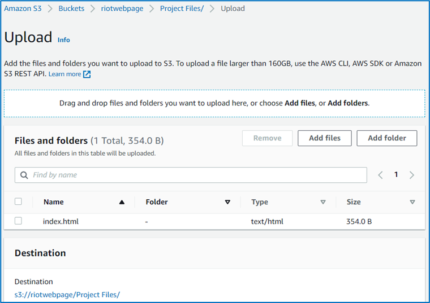The image size is (430, 303).
Task: Sort by Name using the ascending arrow
Action: (x=122, y=202)
